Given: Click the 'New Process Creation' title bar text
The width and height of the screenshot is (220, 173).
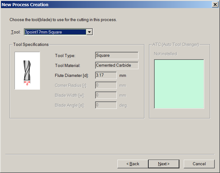Looking at the screenshot, I should [25, 5].
